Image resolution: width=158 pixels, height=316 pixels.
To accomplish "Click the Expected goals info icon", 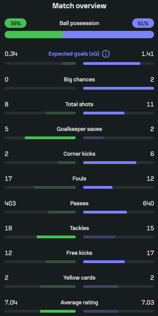I will click(106, 54).
